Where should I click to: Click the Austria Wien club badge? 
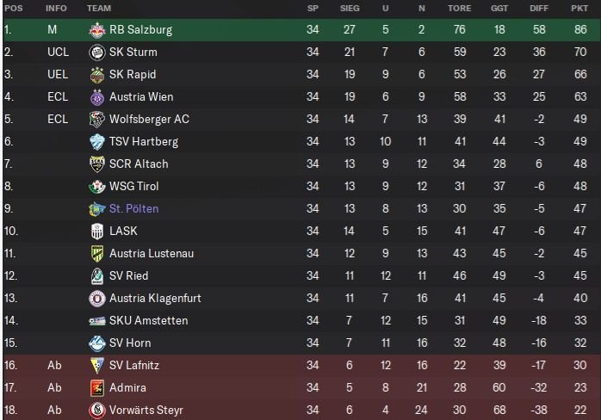97,96
